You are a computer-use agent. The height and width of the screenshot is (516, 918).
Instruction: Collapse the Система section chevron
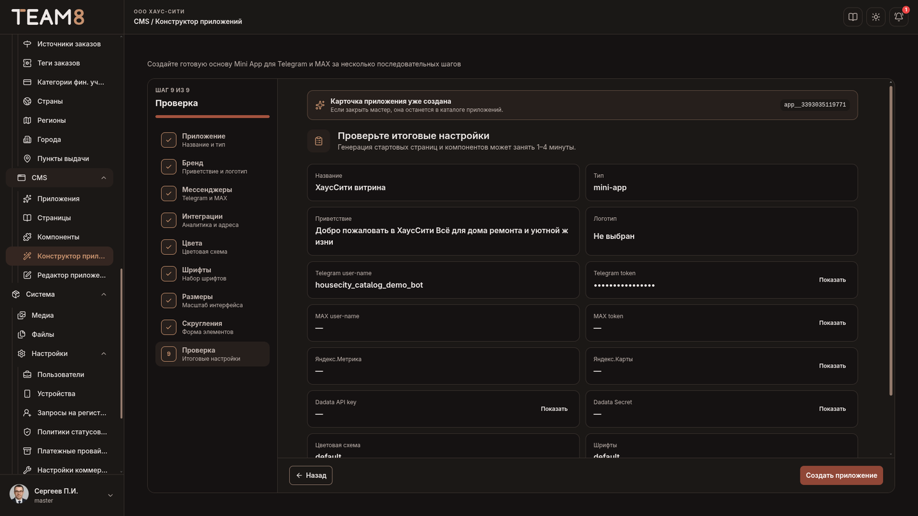tap(104, 294)
